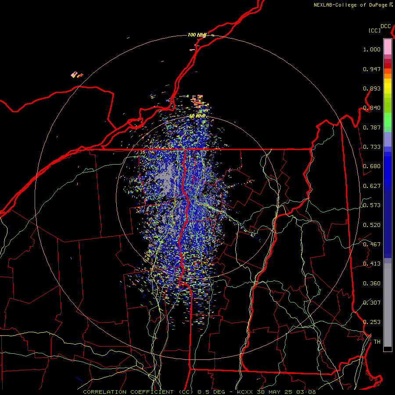Screen dimensions: 395x395
Task: Click the 0.307 scale value
Action: (x=372, y=303)
